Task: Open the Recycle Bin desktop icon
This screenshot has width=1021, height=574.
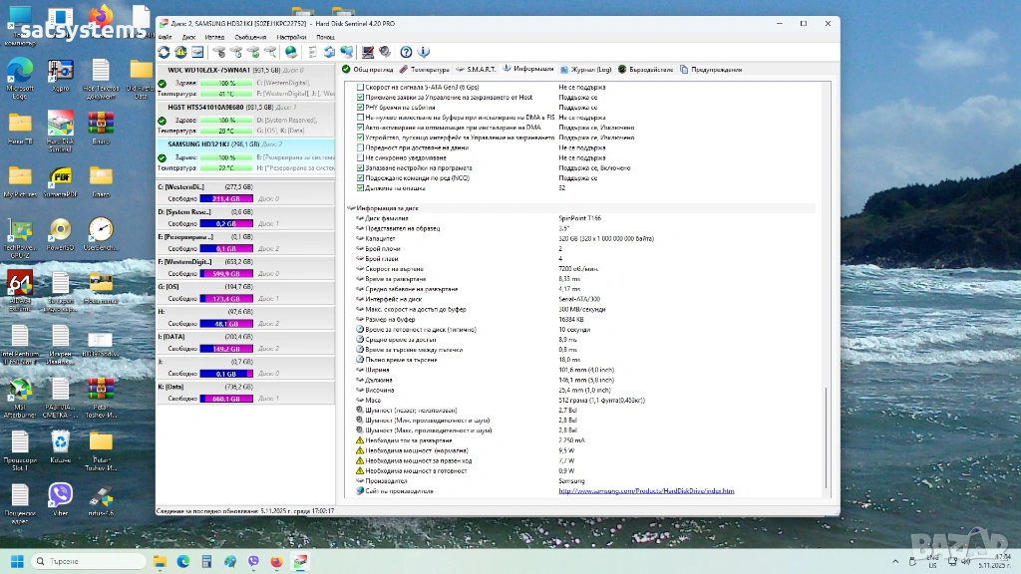Action: [61, 443]
